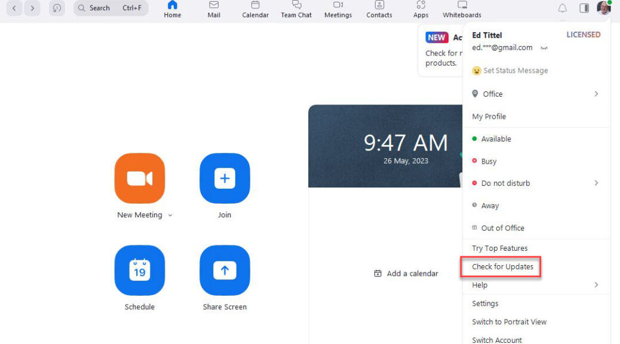Start a New Meeting
This screenshot has height=344, width=620.
(140, 179)
